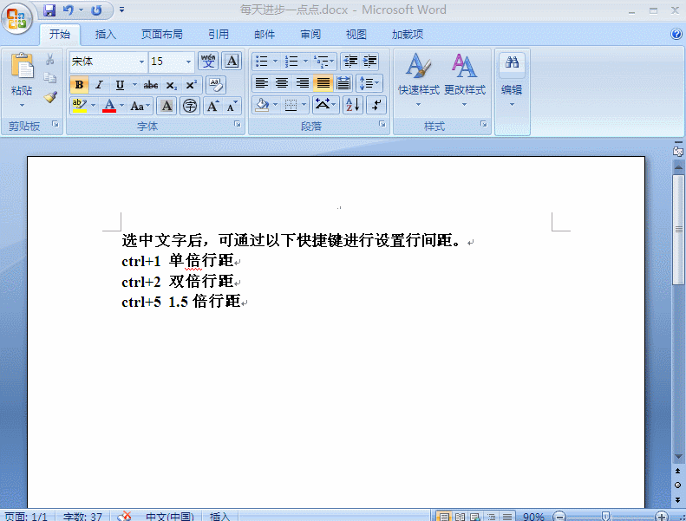Paste from clipboard with 粘贴 icon
Image resolution: width=686 pixels, height=521 pixels.
[22, 66]
